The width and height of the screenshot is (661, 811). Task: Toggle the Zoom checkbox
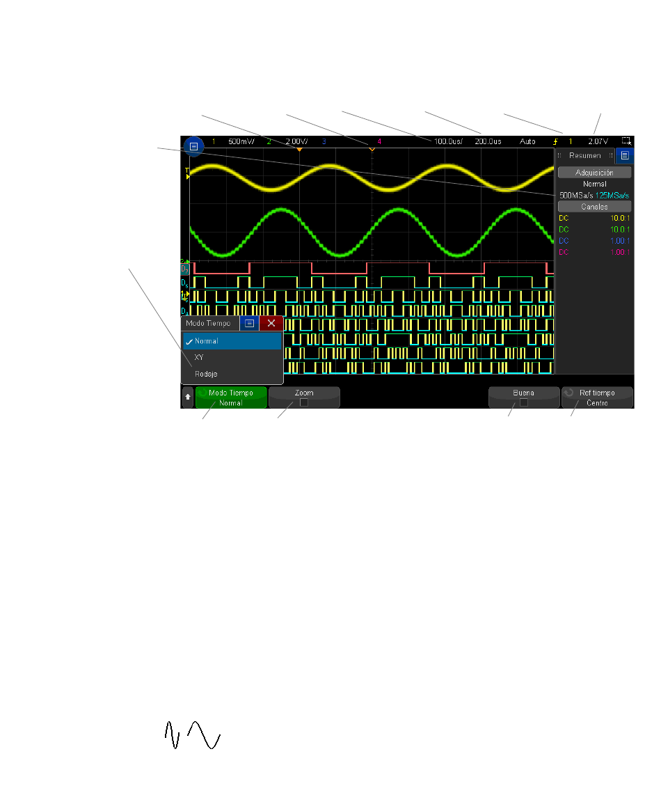pyautogui.click(x=304, y=402)
